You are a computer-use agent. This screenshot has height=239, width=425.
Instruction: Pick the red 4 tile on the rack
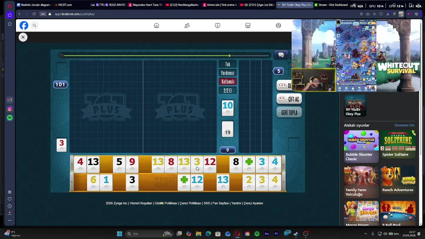(80, 164)
